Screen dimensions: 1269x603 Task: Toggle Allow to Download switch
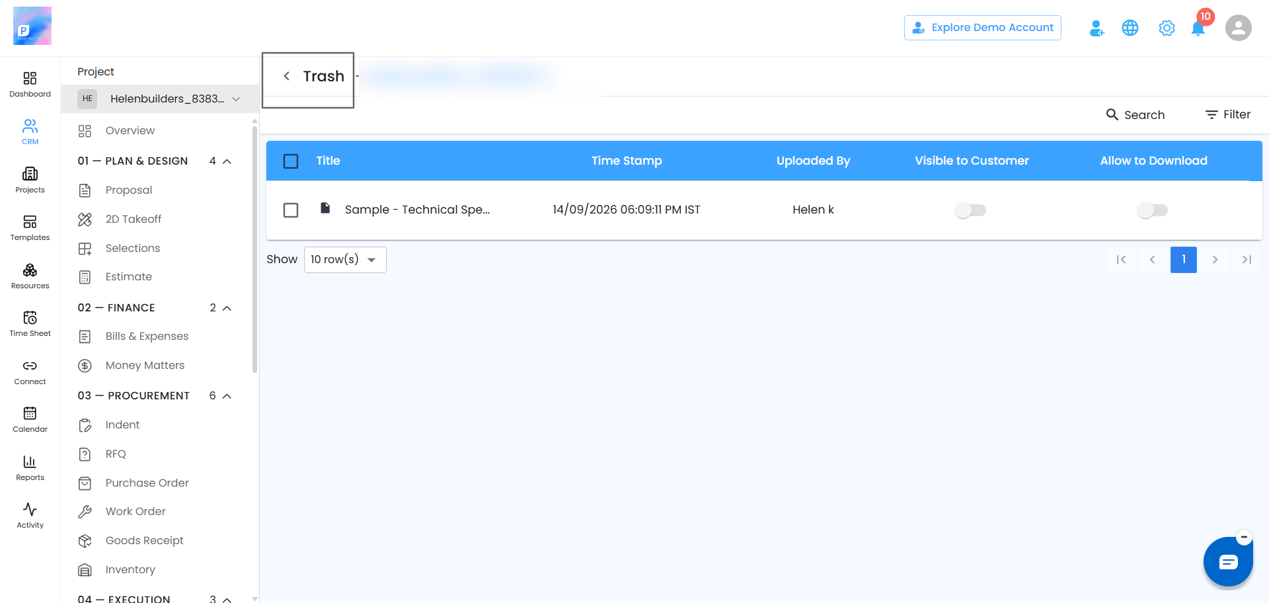tap(1153, 210)
